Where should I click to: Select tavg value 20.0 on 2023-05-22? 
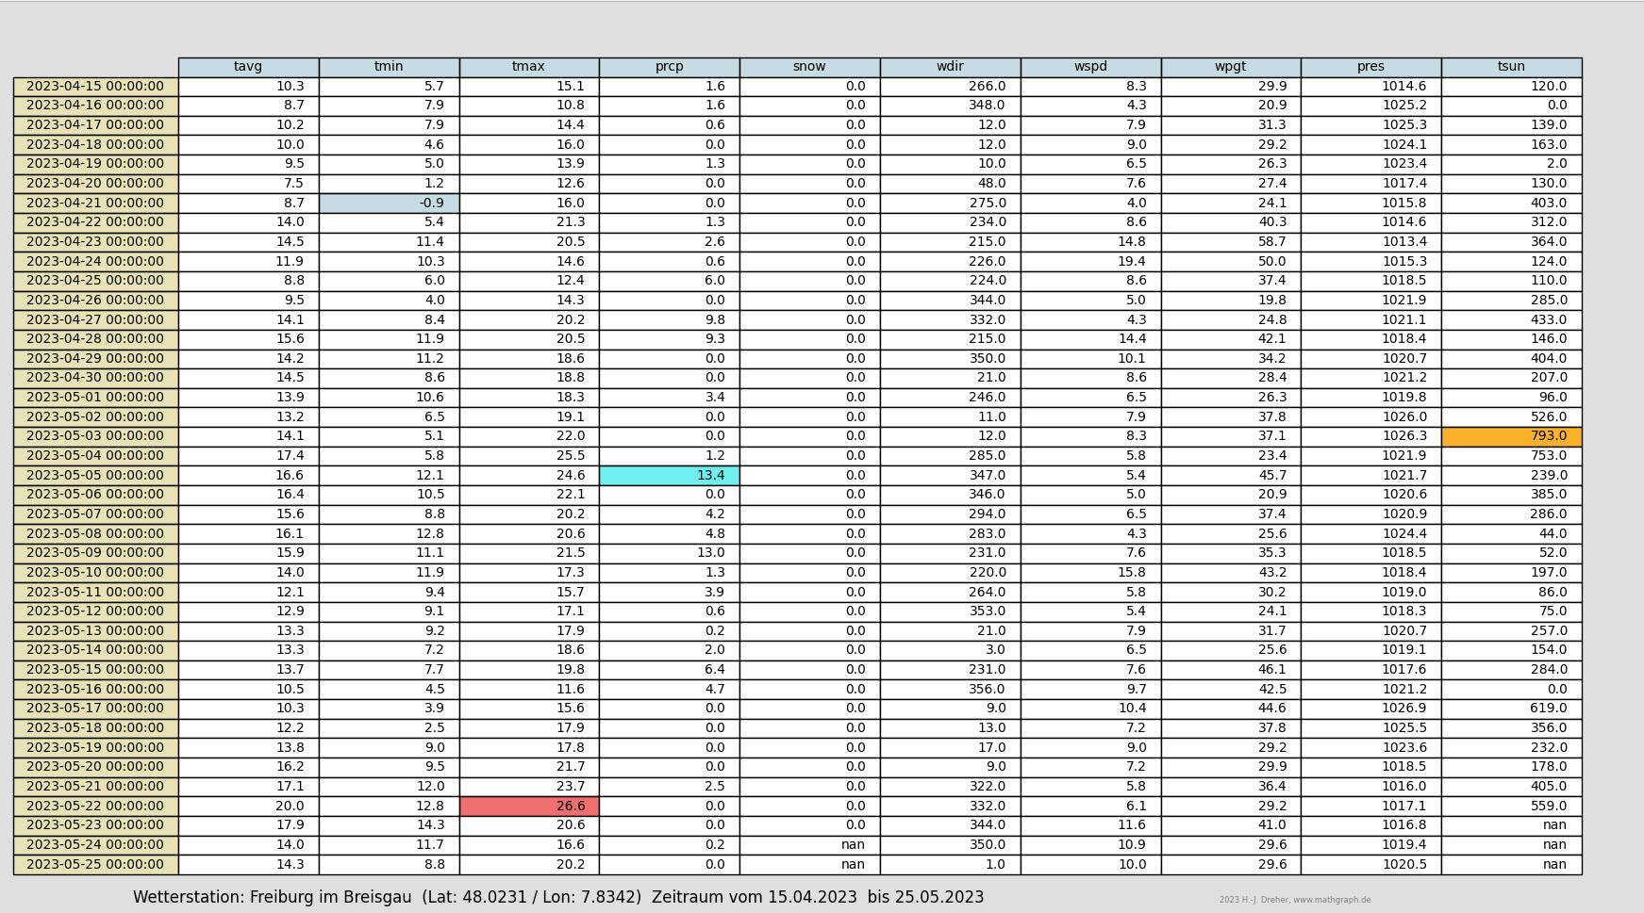(x=248, y=806)
